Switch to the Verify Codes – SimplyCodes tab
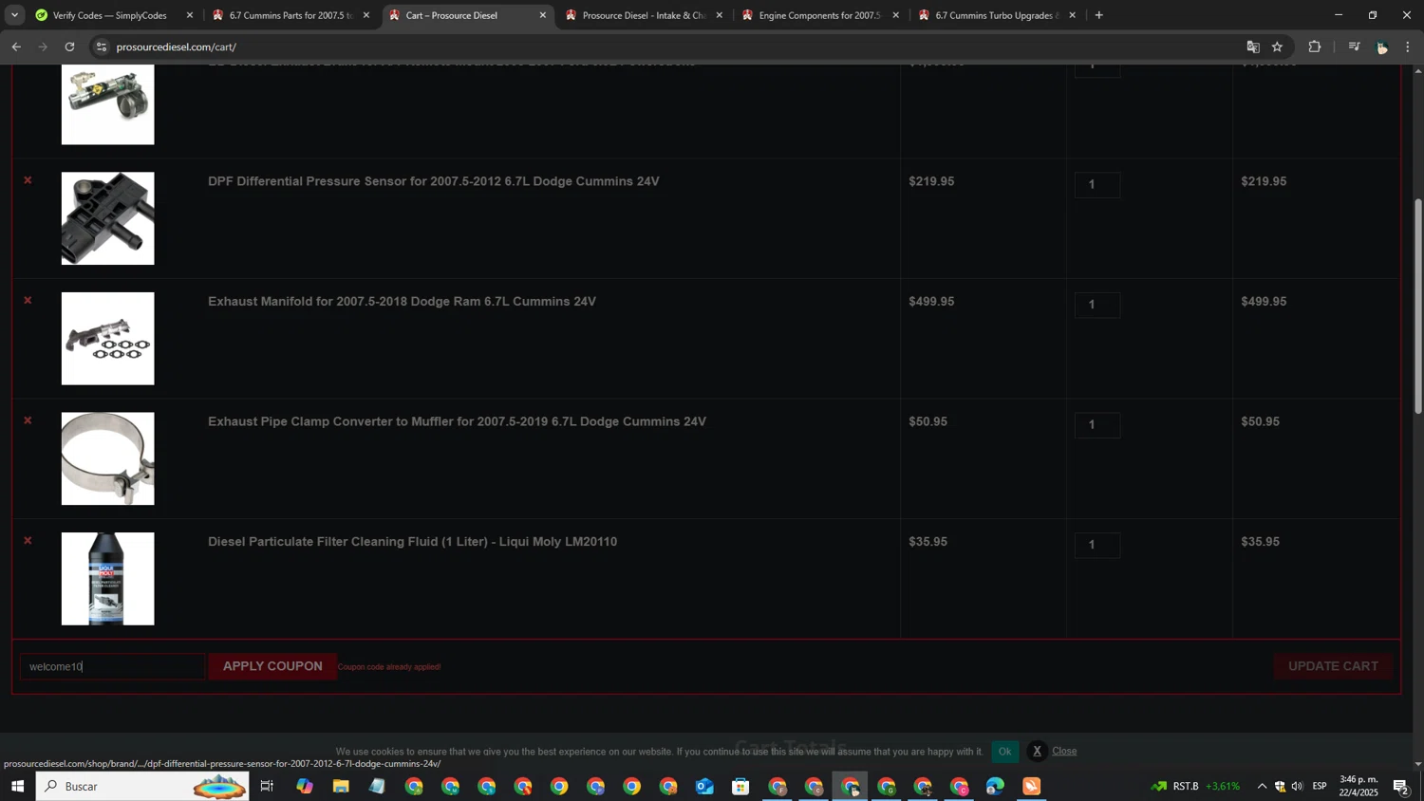Image resolution: width=1424 pixels, height=801 pixels. point(109,15)
